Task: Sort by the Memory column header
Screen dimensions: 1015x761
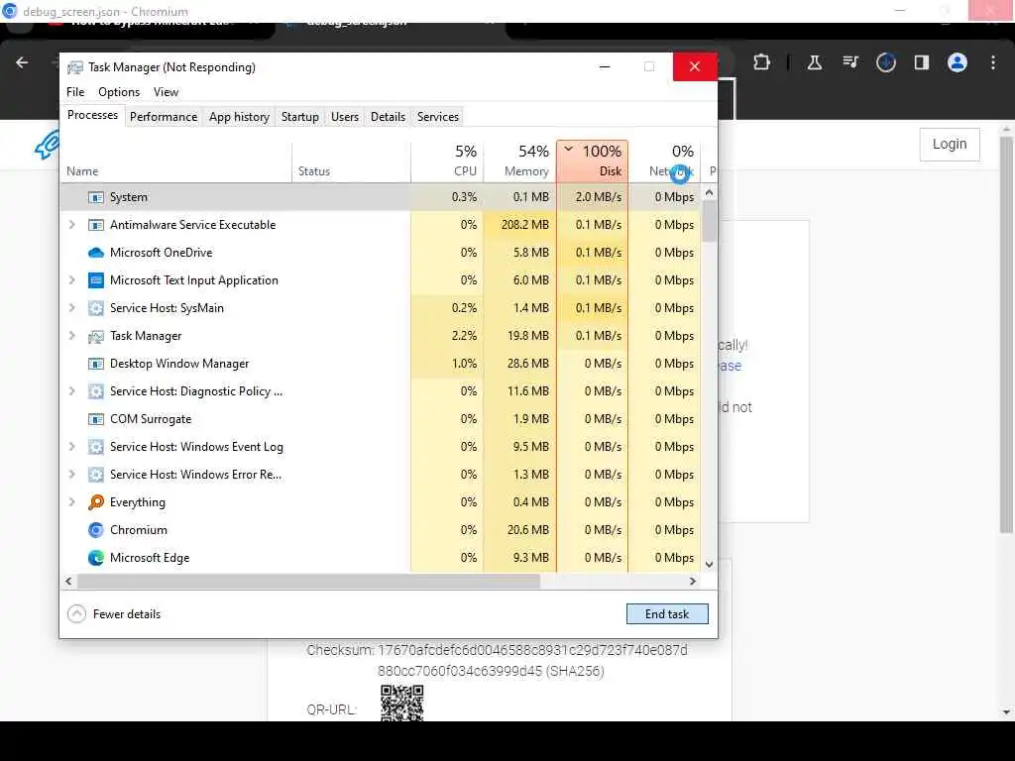Action: (519, 162)
